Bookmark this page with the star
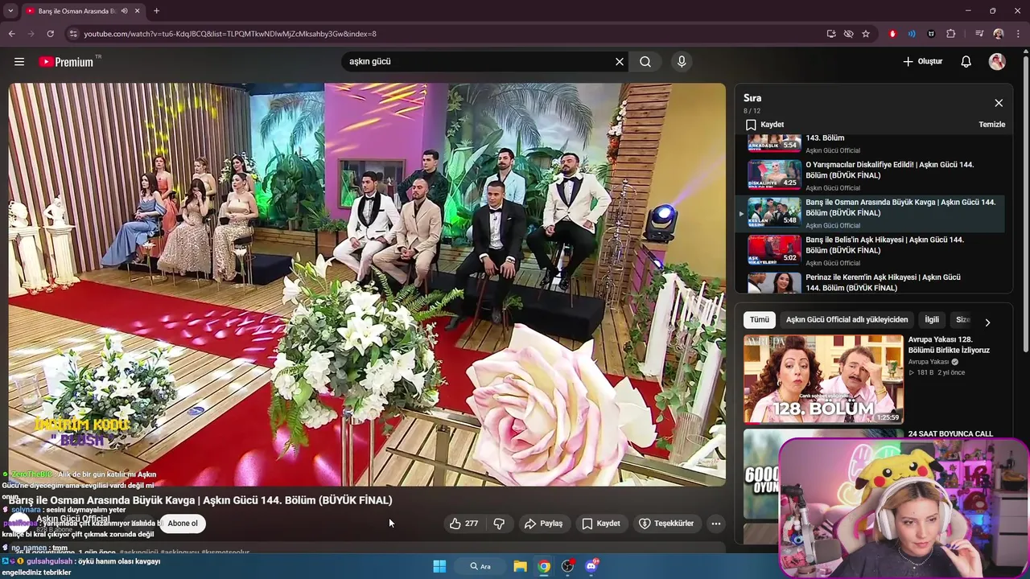1030x579 pixels. pyautogui.click(x=866, y=34)
